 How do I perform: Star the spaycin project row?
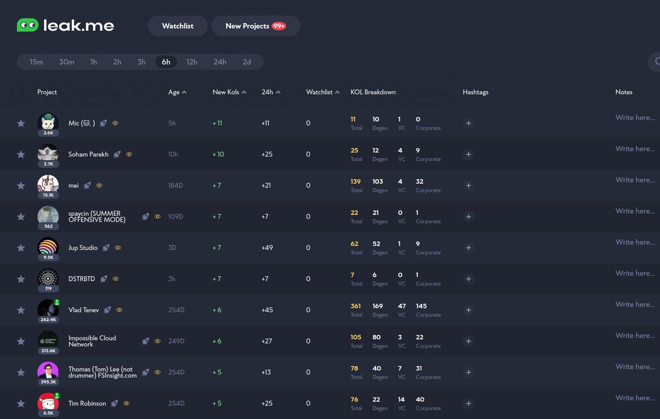(x=21, y=217)
